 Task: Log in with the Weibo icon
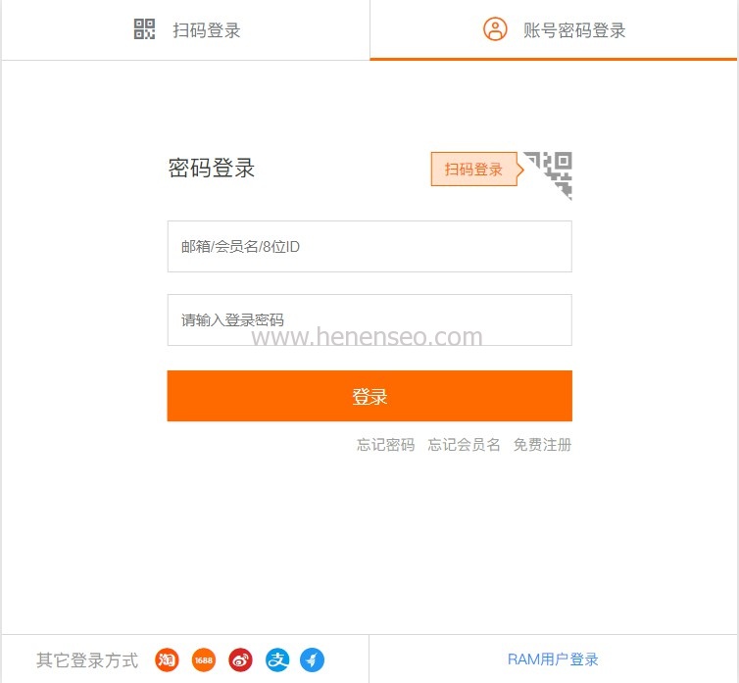pos(240,659)
